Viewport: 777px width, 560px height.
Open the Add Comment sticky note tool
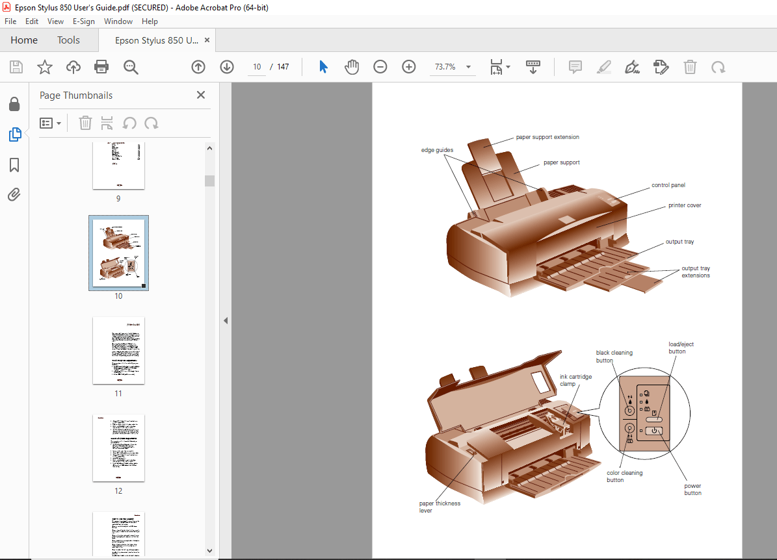click(575, 67)
